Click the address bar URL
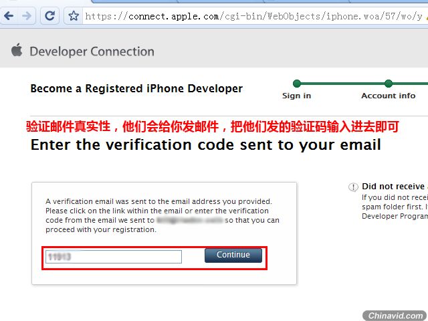428x321 pixels. point(254,16)
